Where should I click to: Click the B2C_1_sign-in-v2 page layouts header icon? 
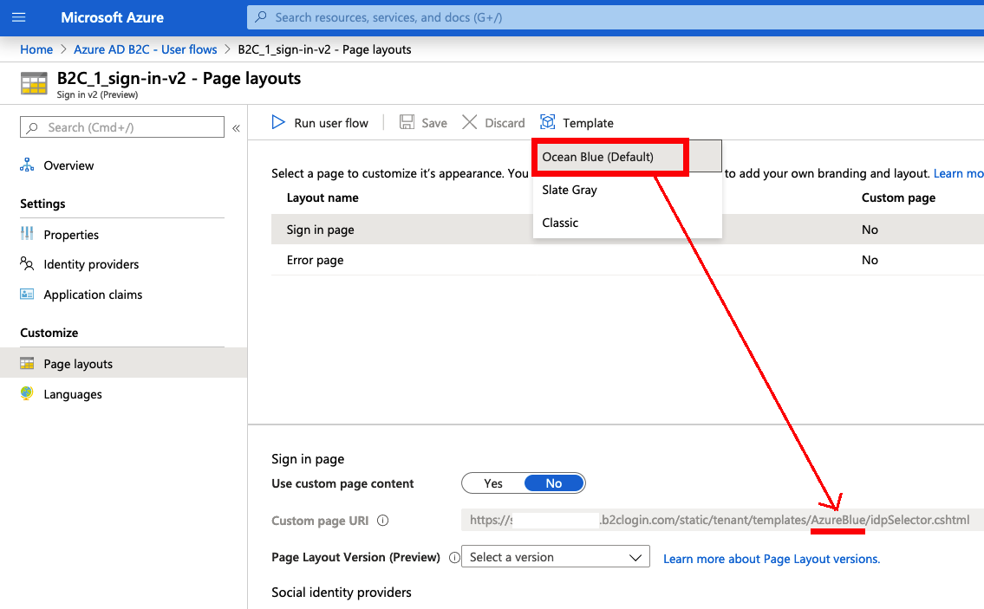[34, 83]
